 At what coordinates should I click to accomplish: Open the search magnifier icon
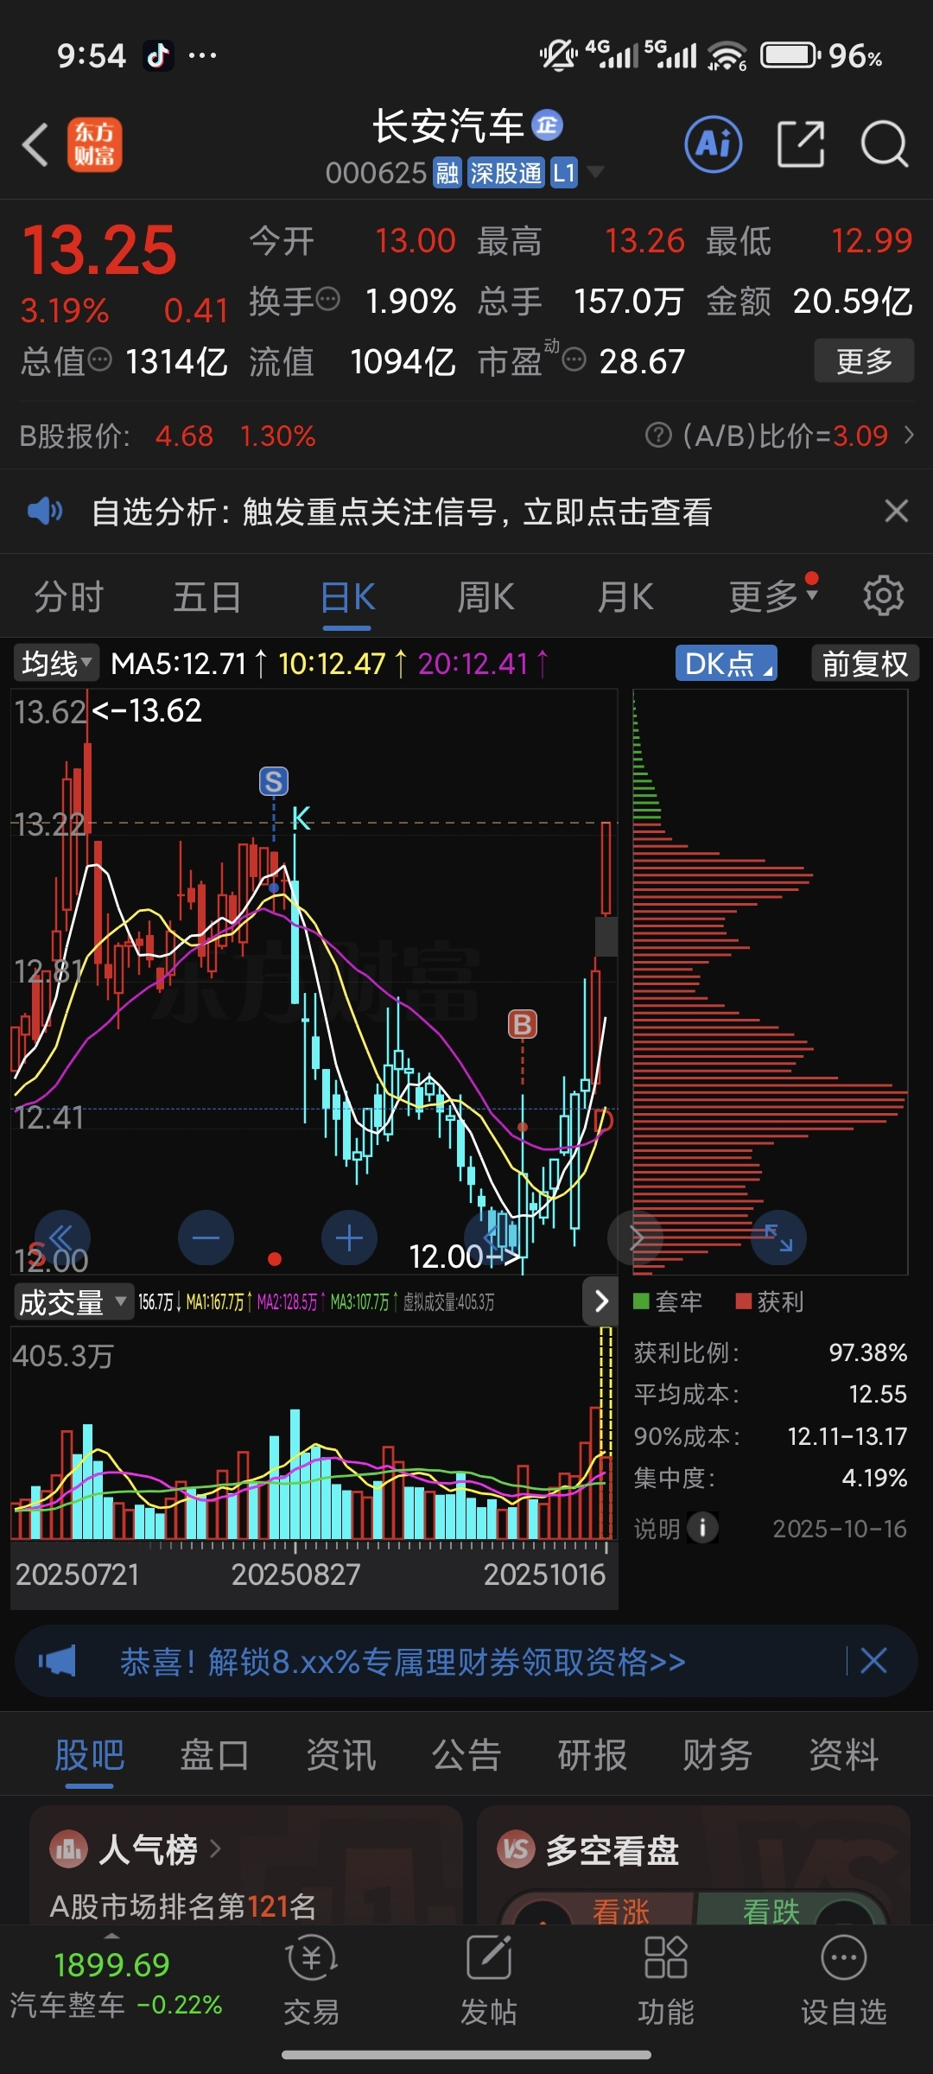click(x=885, y=144)
